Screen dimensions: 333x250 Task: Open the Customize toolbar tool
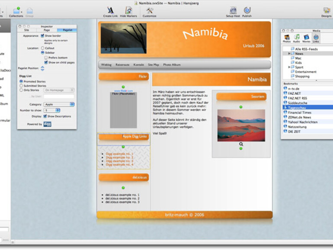pos(150,10)
